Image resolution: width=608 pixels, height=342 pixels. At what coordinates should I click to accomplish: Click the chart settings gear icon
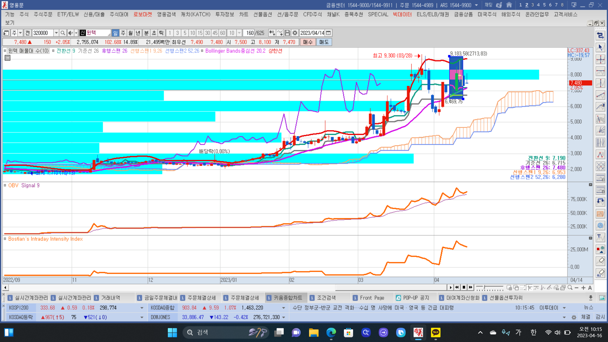point(295,33)
